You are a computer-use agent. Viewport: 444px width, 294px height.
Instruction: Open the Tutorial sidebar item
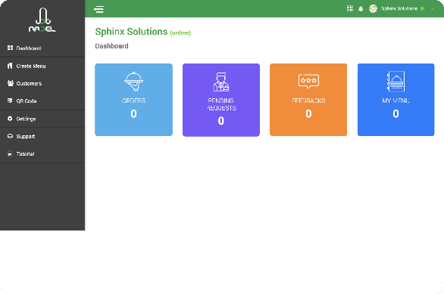pos(42,153)
